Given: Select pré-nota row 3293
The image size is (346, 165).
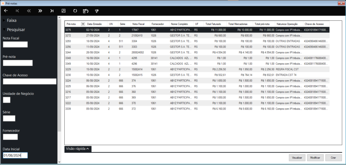Looking at the screenshot, I should pos(197,41).
